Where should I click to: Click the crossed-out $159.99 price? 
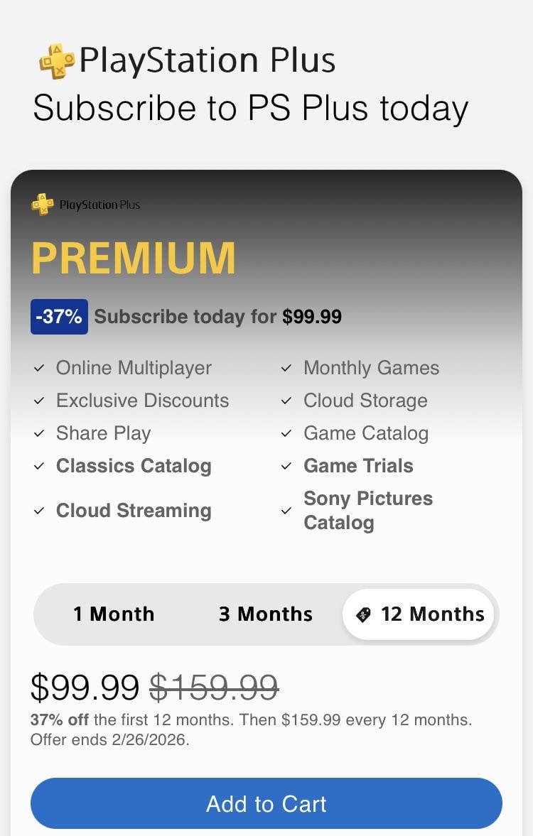pyautogui.click(x=214, y=687)
